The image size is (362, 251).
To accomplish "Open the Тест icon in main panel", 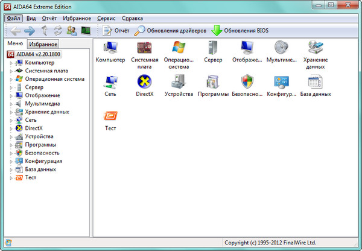I will click(x=110, y=116).
